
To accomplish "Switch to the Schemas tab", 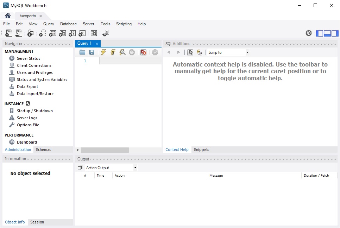I will coord(43,150).
